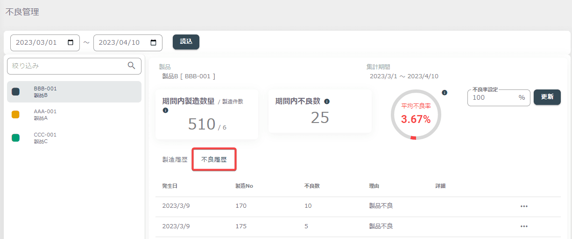
Task: Click the search magnifier icon in filter box
Action: coord(132,66)
